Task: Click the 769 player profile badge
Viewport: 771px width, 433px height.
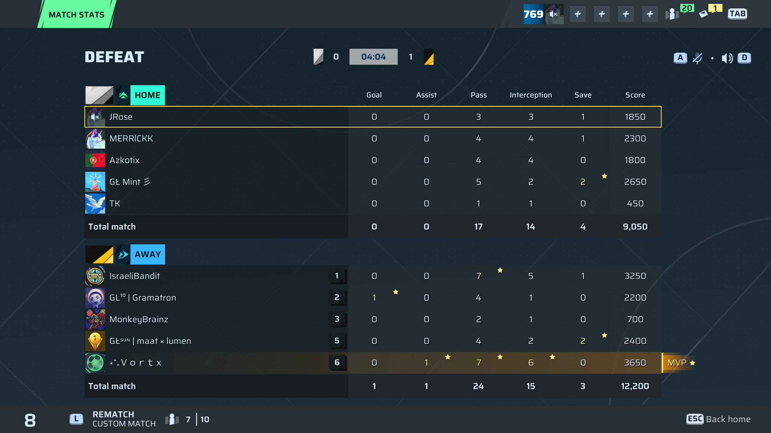Action: [x=543, y=14]
